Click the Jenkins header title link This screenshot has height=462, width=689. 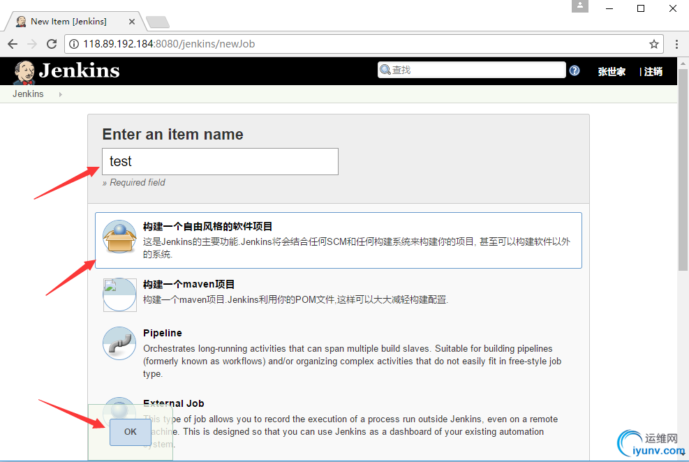[x=79, y=70]
